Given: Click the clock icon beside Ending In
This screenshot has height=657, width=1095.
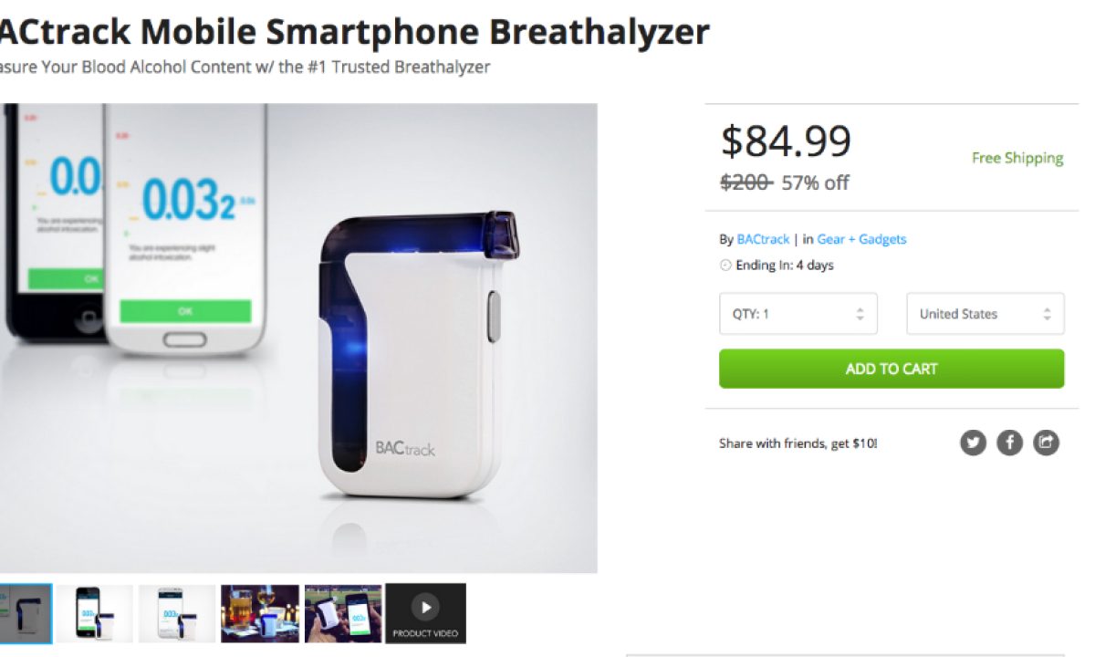Looking at the screenshot, I should pyautogui.click(x=725, y=266).
